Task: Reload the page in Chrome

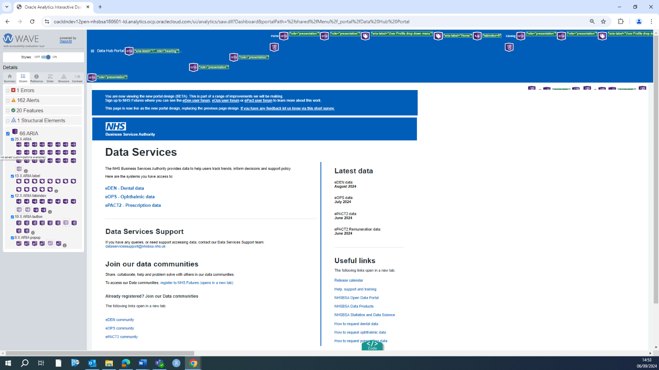Action: point(32,21)
